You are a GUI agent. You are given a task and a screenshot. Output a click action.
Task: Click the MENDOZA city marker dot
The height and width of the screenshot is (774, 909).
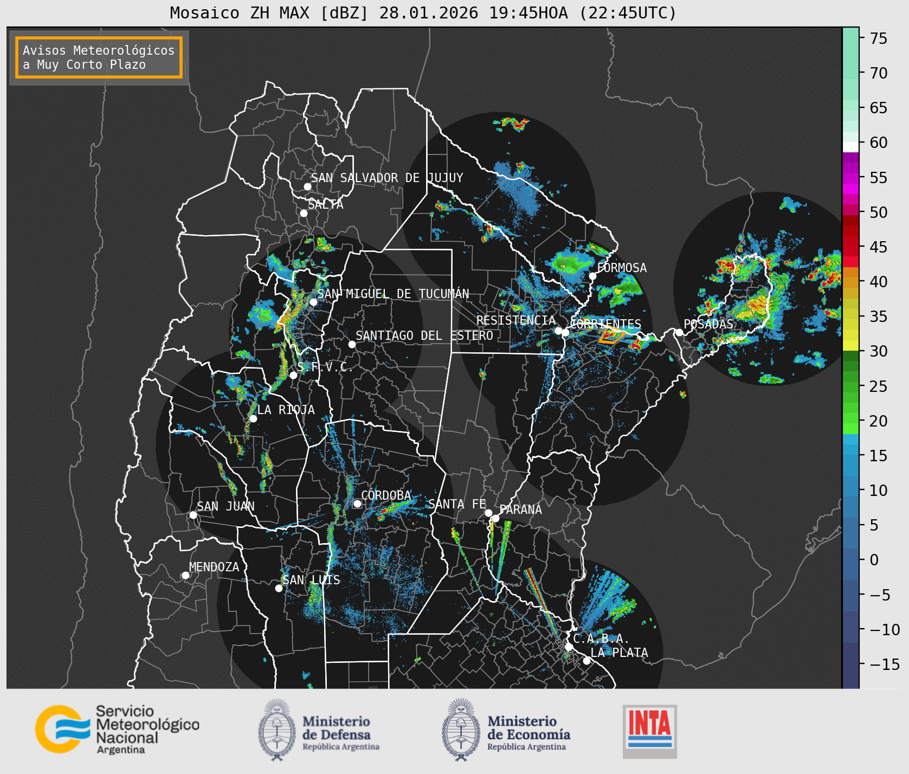coord(185,575)
